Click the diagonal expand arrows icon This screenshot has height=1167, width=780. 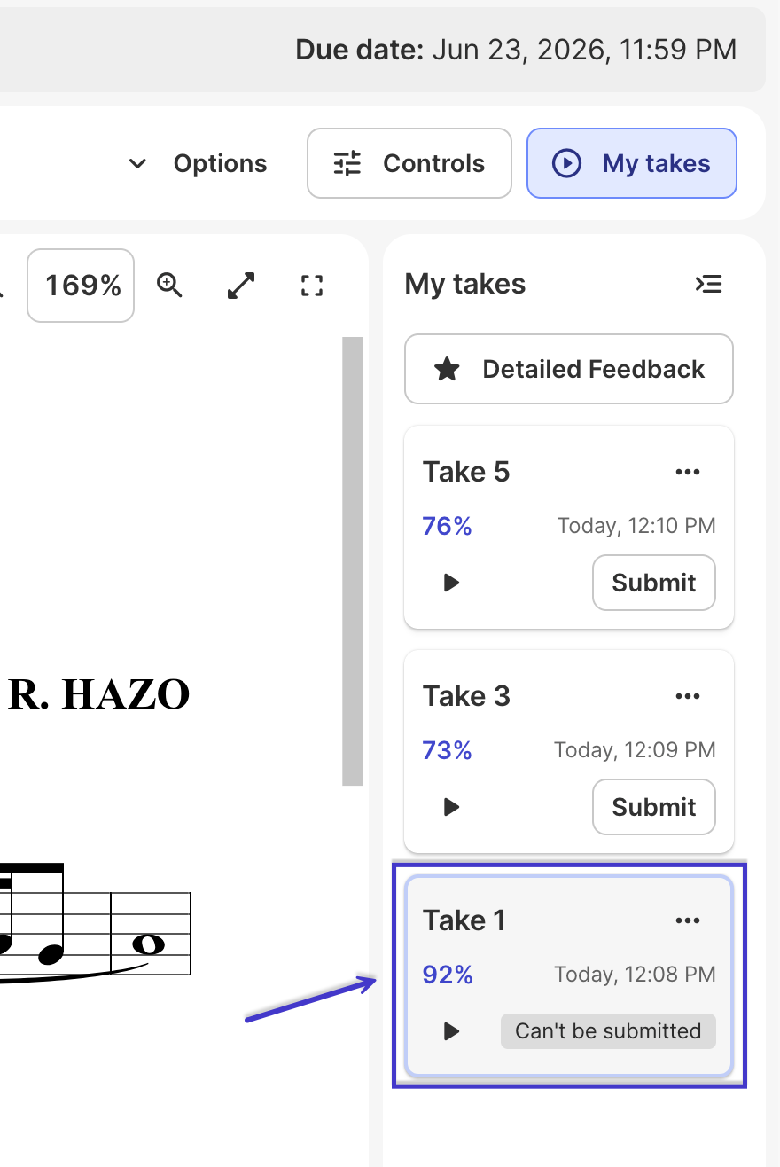tap(240, 285)
